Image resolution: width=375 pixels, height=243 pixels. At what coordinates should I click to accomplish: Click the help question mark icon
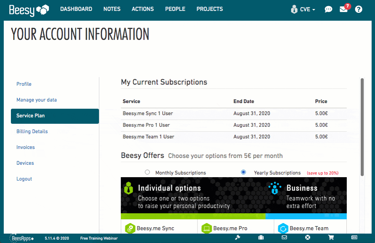pyautogui.click(x=358, y=9)
